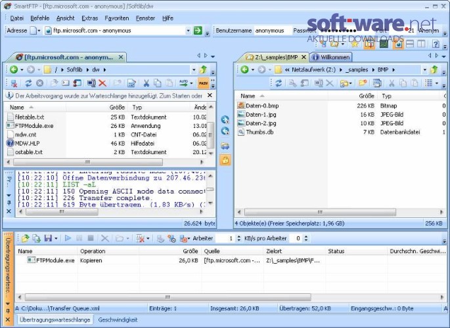Open the Favoriten menu
Viewport: 450px width, 328px height.
(x=117, y=18)
